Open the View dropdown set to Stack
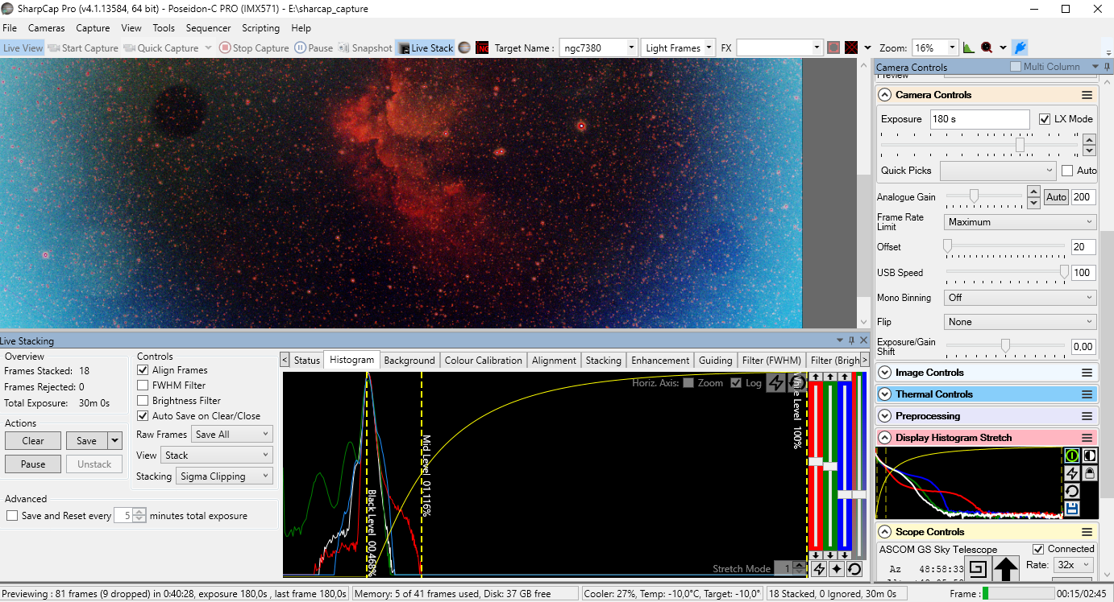1114x602 pixels. 216,456
